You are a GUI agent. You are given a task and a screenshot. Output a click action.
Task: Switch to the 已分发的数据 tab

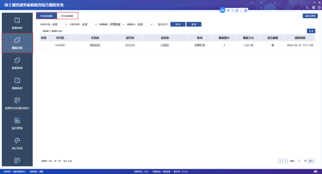click(67, 16)
